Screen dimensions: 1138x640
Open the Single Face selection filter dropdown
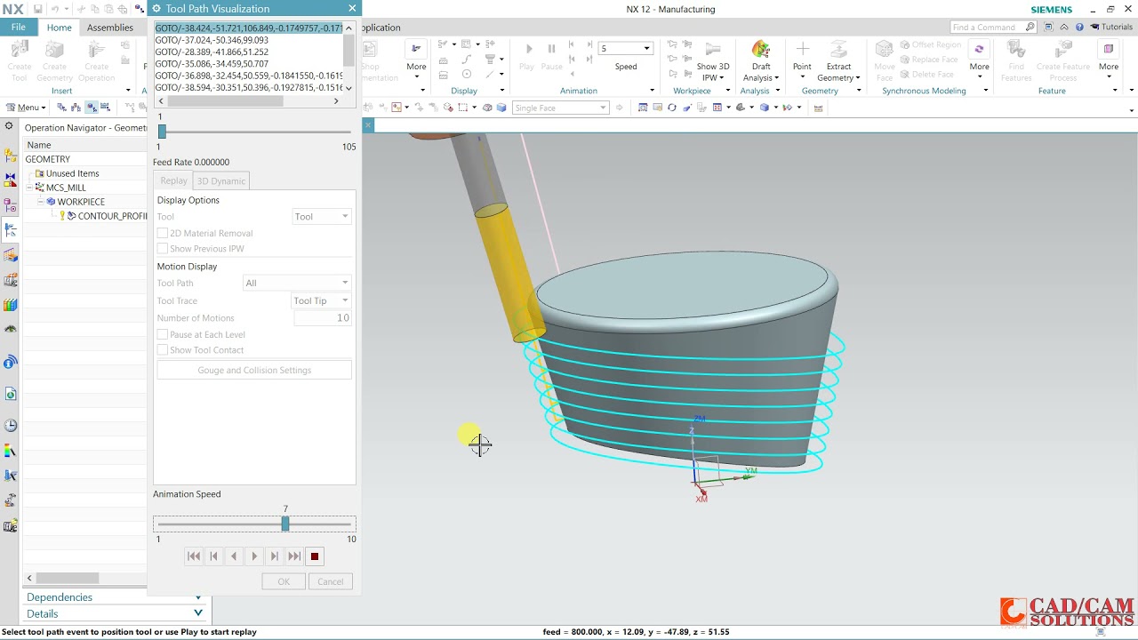560,108
